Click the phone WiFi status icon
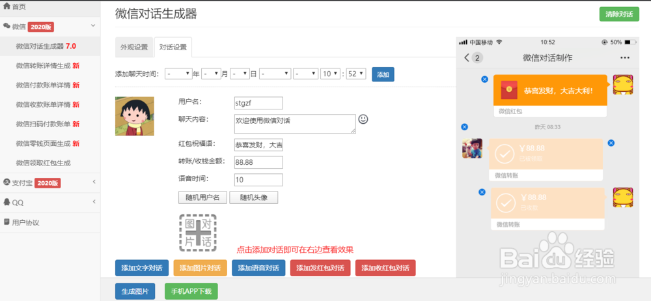 499,42
